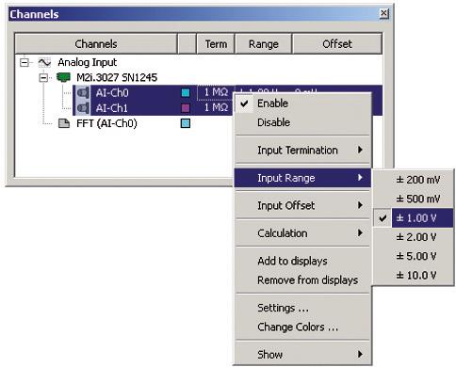
Task: Collapse the Analog Input tree node
Action: click(x=24, y=62)
